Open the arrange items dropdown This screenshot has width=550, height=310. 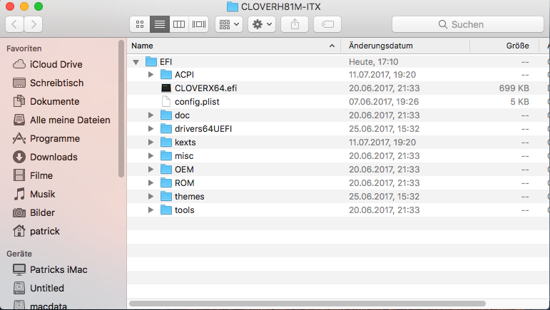click(x=229, y=24)
